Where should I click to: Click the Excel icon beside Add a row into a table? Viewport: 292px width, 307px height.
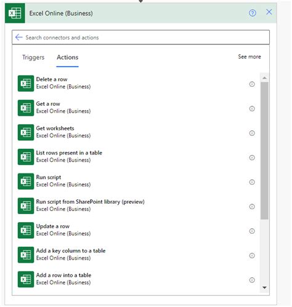26,279
